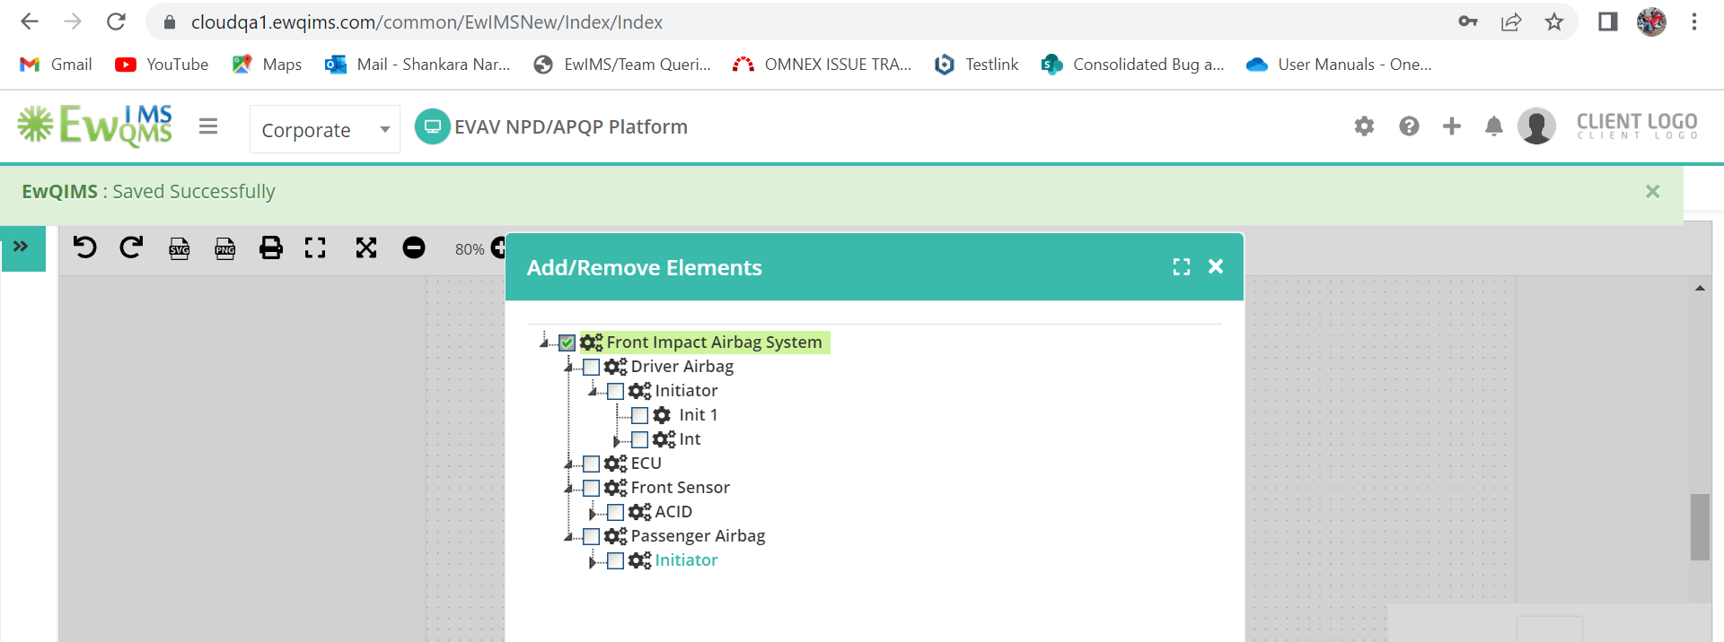The height and width of the screenshot is (642, 1724).
Task: Check the Driver Airbag checkbox
Action: click(591, 367)
